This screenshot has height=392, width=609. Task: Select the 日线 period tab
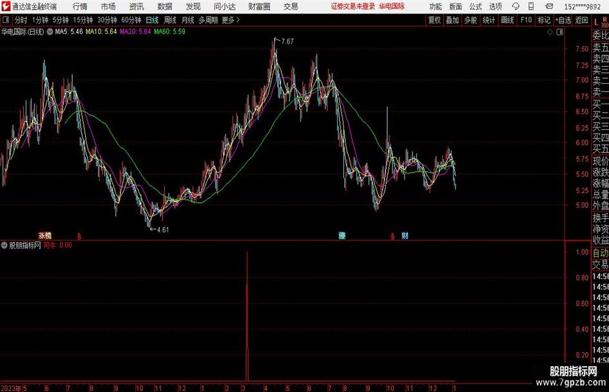point(152,20)
